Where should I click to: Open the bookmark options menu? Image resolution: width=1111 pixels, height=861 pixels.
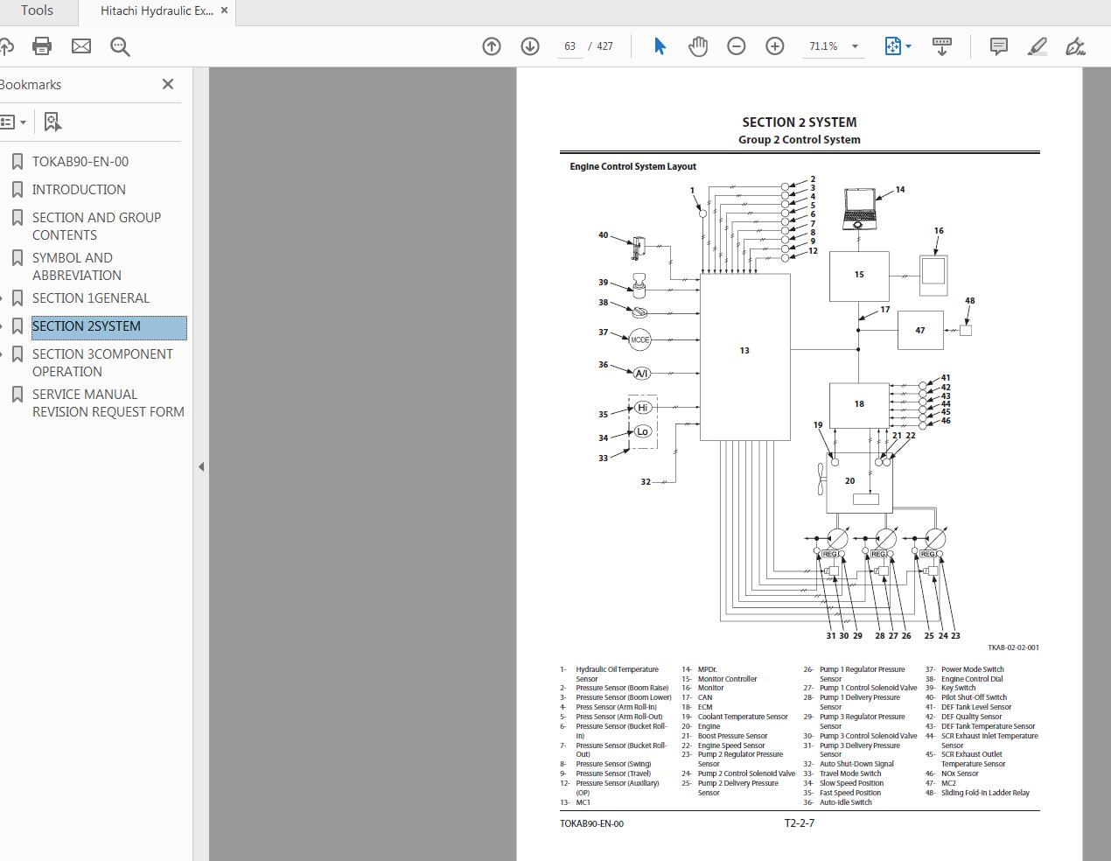tap(14, 122)
